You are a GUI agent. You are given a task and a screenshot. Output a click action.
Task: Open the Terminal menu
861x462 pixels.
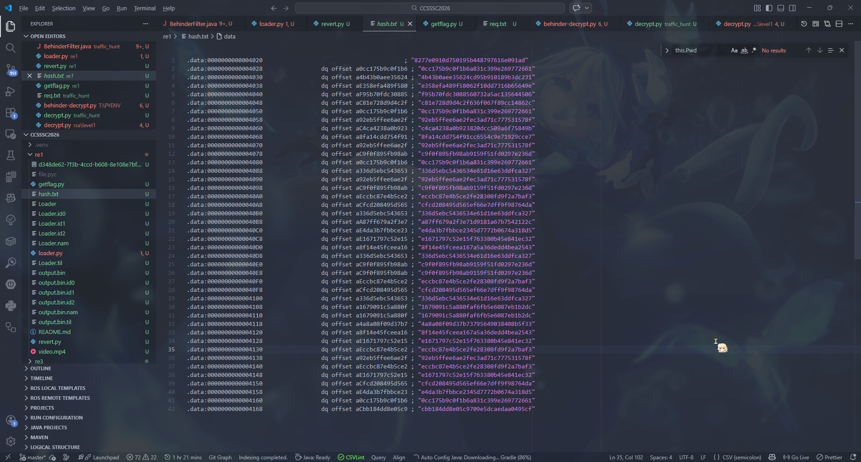click(x=144, y=8)
